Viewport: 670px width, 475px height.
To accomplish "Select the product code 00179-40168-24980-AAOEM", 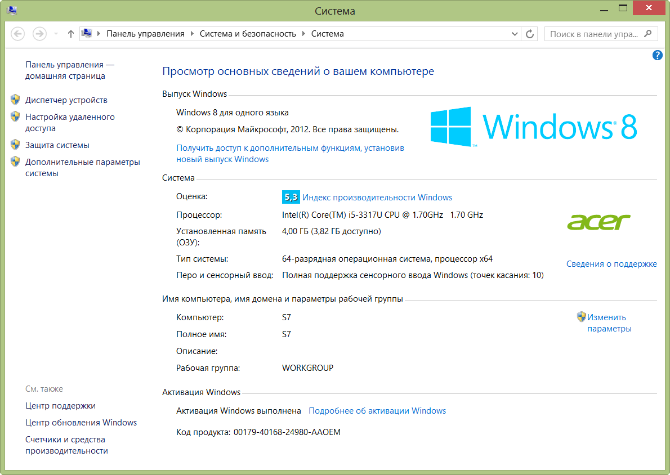I will pyautogui.click(x=287, y=432).
